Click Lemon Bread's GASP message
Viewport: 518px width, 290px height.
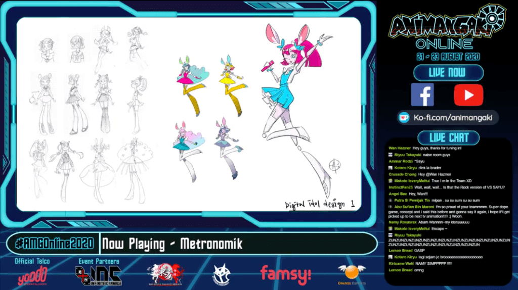[x=406, y=251]
